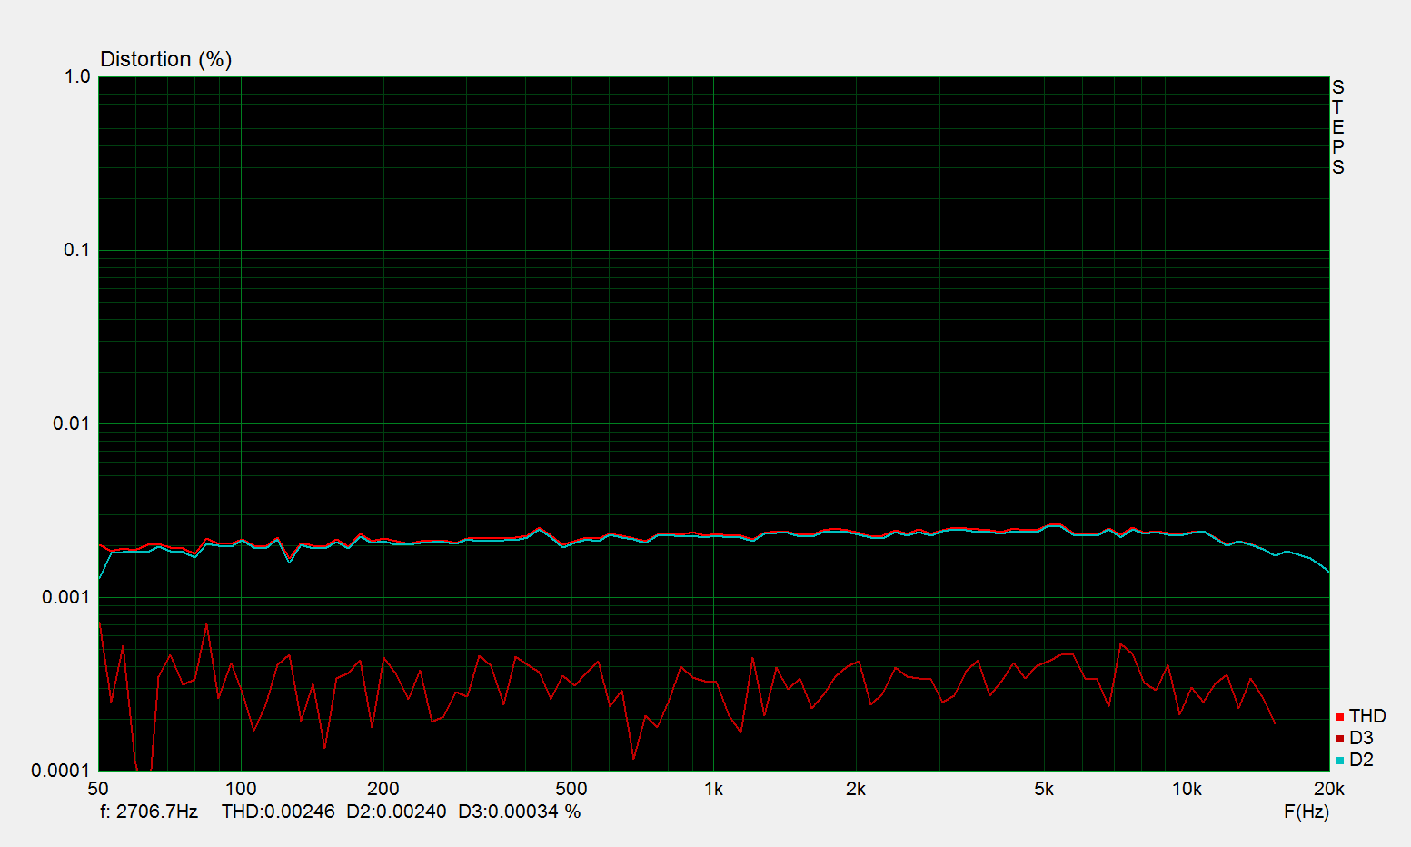
Task: Click the 5k frequency axis label
Action: pyautogui.click(x=1044, y=789)
